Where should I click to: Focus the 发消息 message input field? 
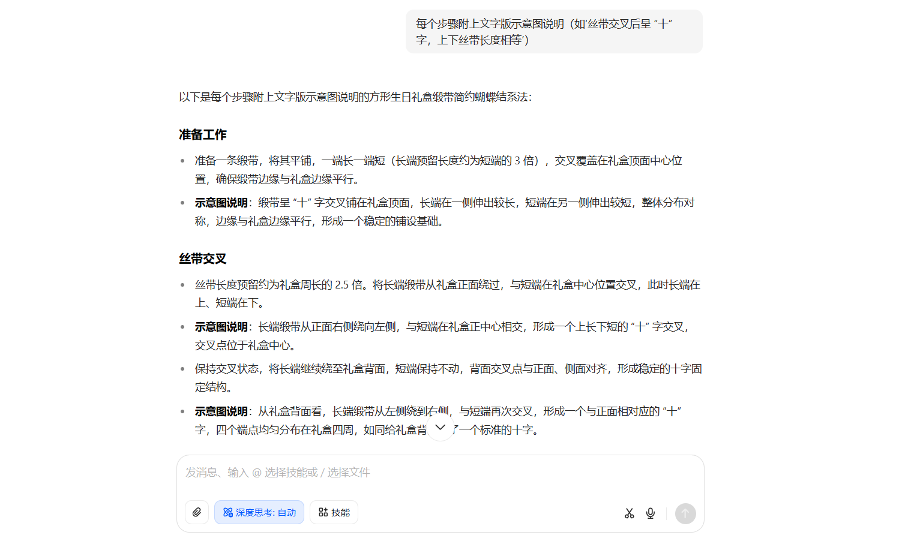[439, 473]
